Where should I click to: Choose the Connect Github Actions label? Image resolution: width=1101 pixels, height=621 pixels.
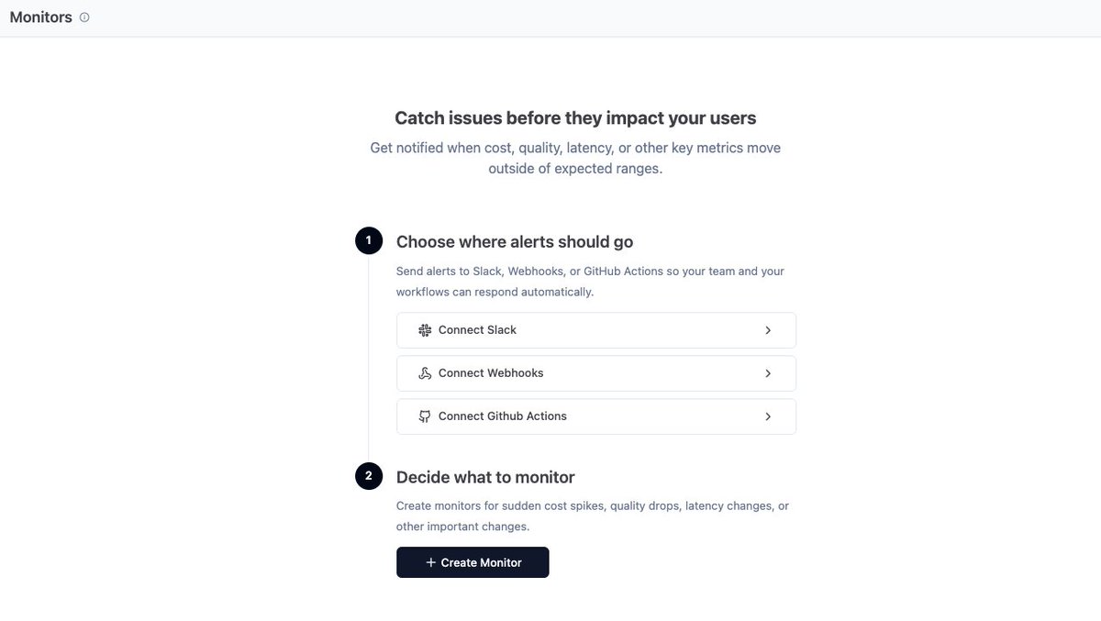[x=503, y=416]
